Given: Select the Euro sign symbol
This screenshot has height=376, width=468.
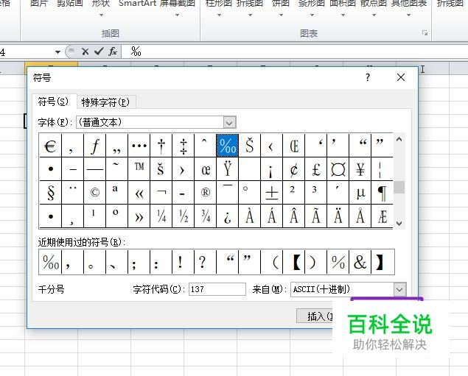Looking at the screenshot, I should pyautogui.click(x=50, y=146).
